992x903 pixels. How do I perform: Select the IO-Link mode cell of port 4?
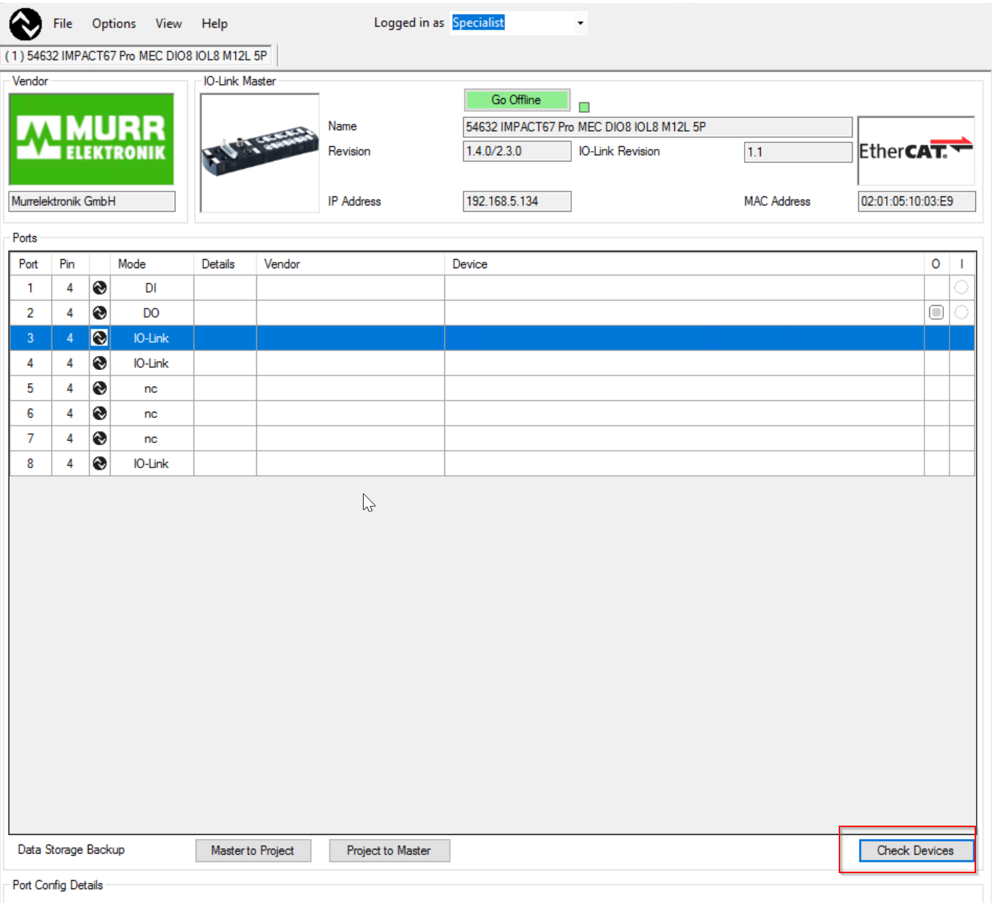(151, 363)
